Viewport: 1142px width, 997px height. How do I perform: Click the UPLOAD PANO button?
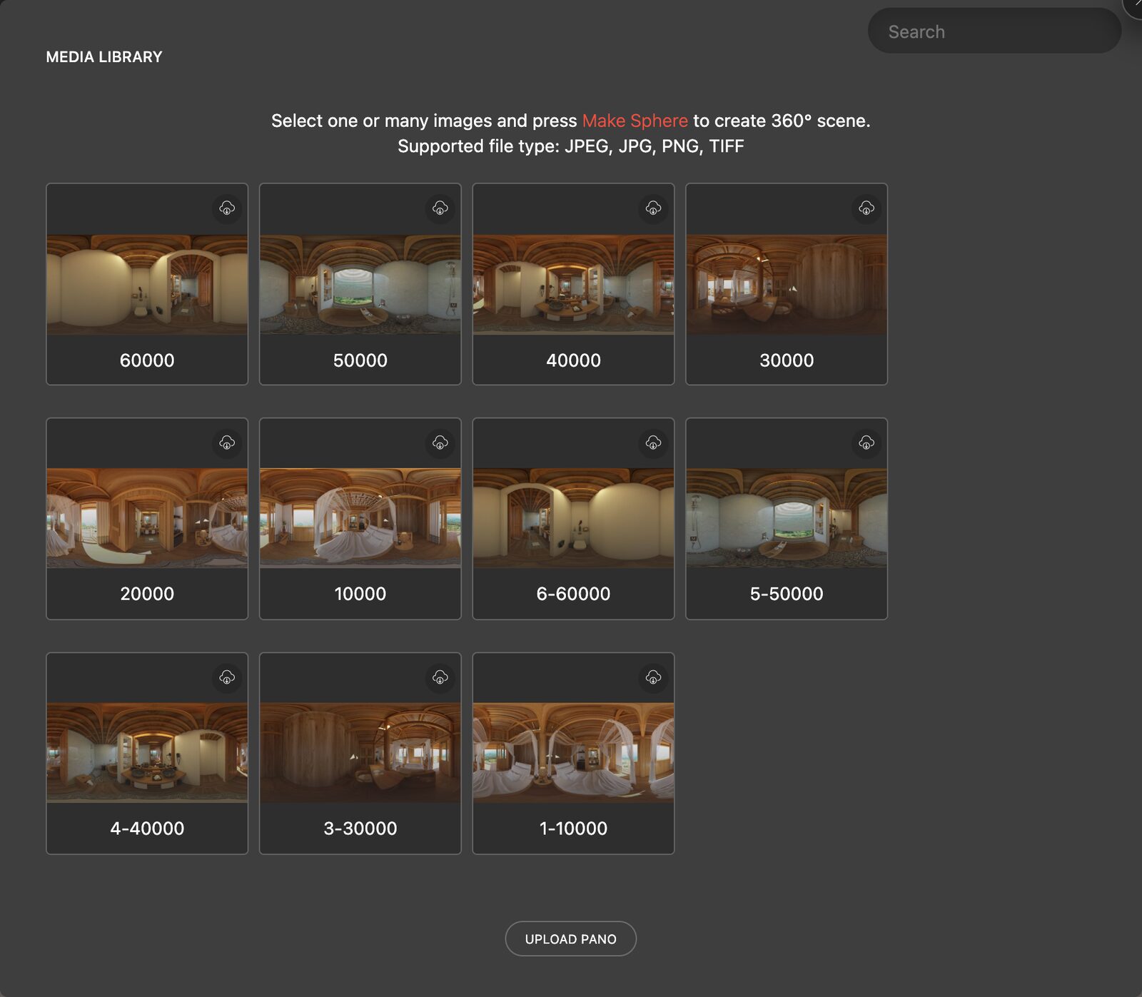[x=571, y=939]
